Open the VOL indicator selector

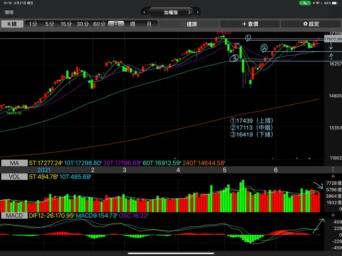[x=14, y=177]
